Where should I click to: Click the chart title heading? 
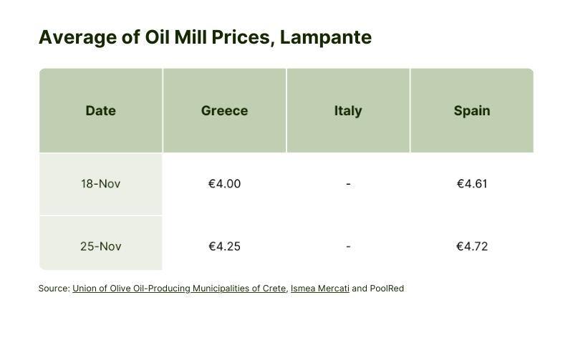(x=205, y=37)
